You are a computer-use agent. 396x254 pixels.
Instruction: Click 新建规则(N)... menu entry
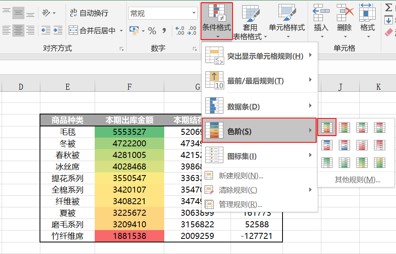point(259,175)
